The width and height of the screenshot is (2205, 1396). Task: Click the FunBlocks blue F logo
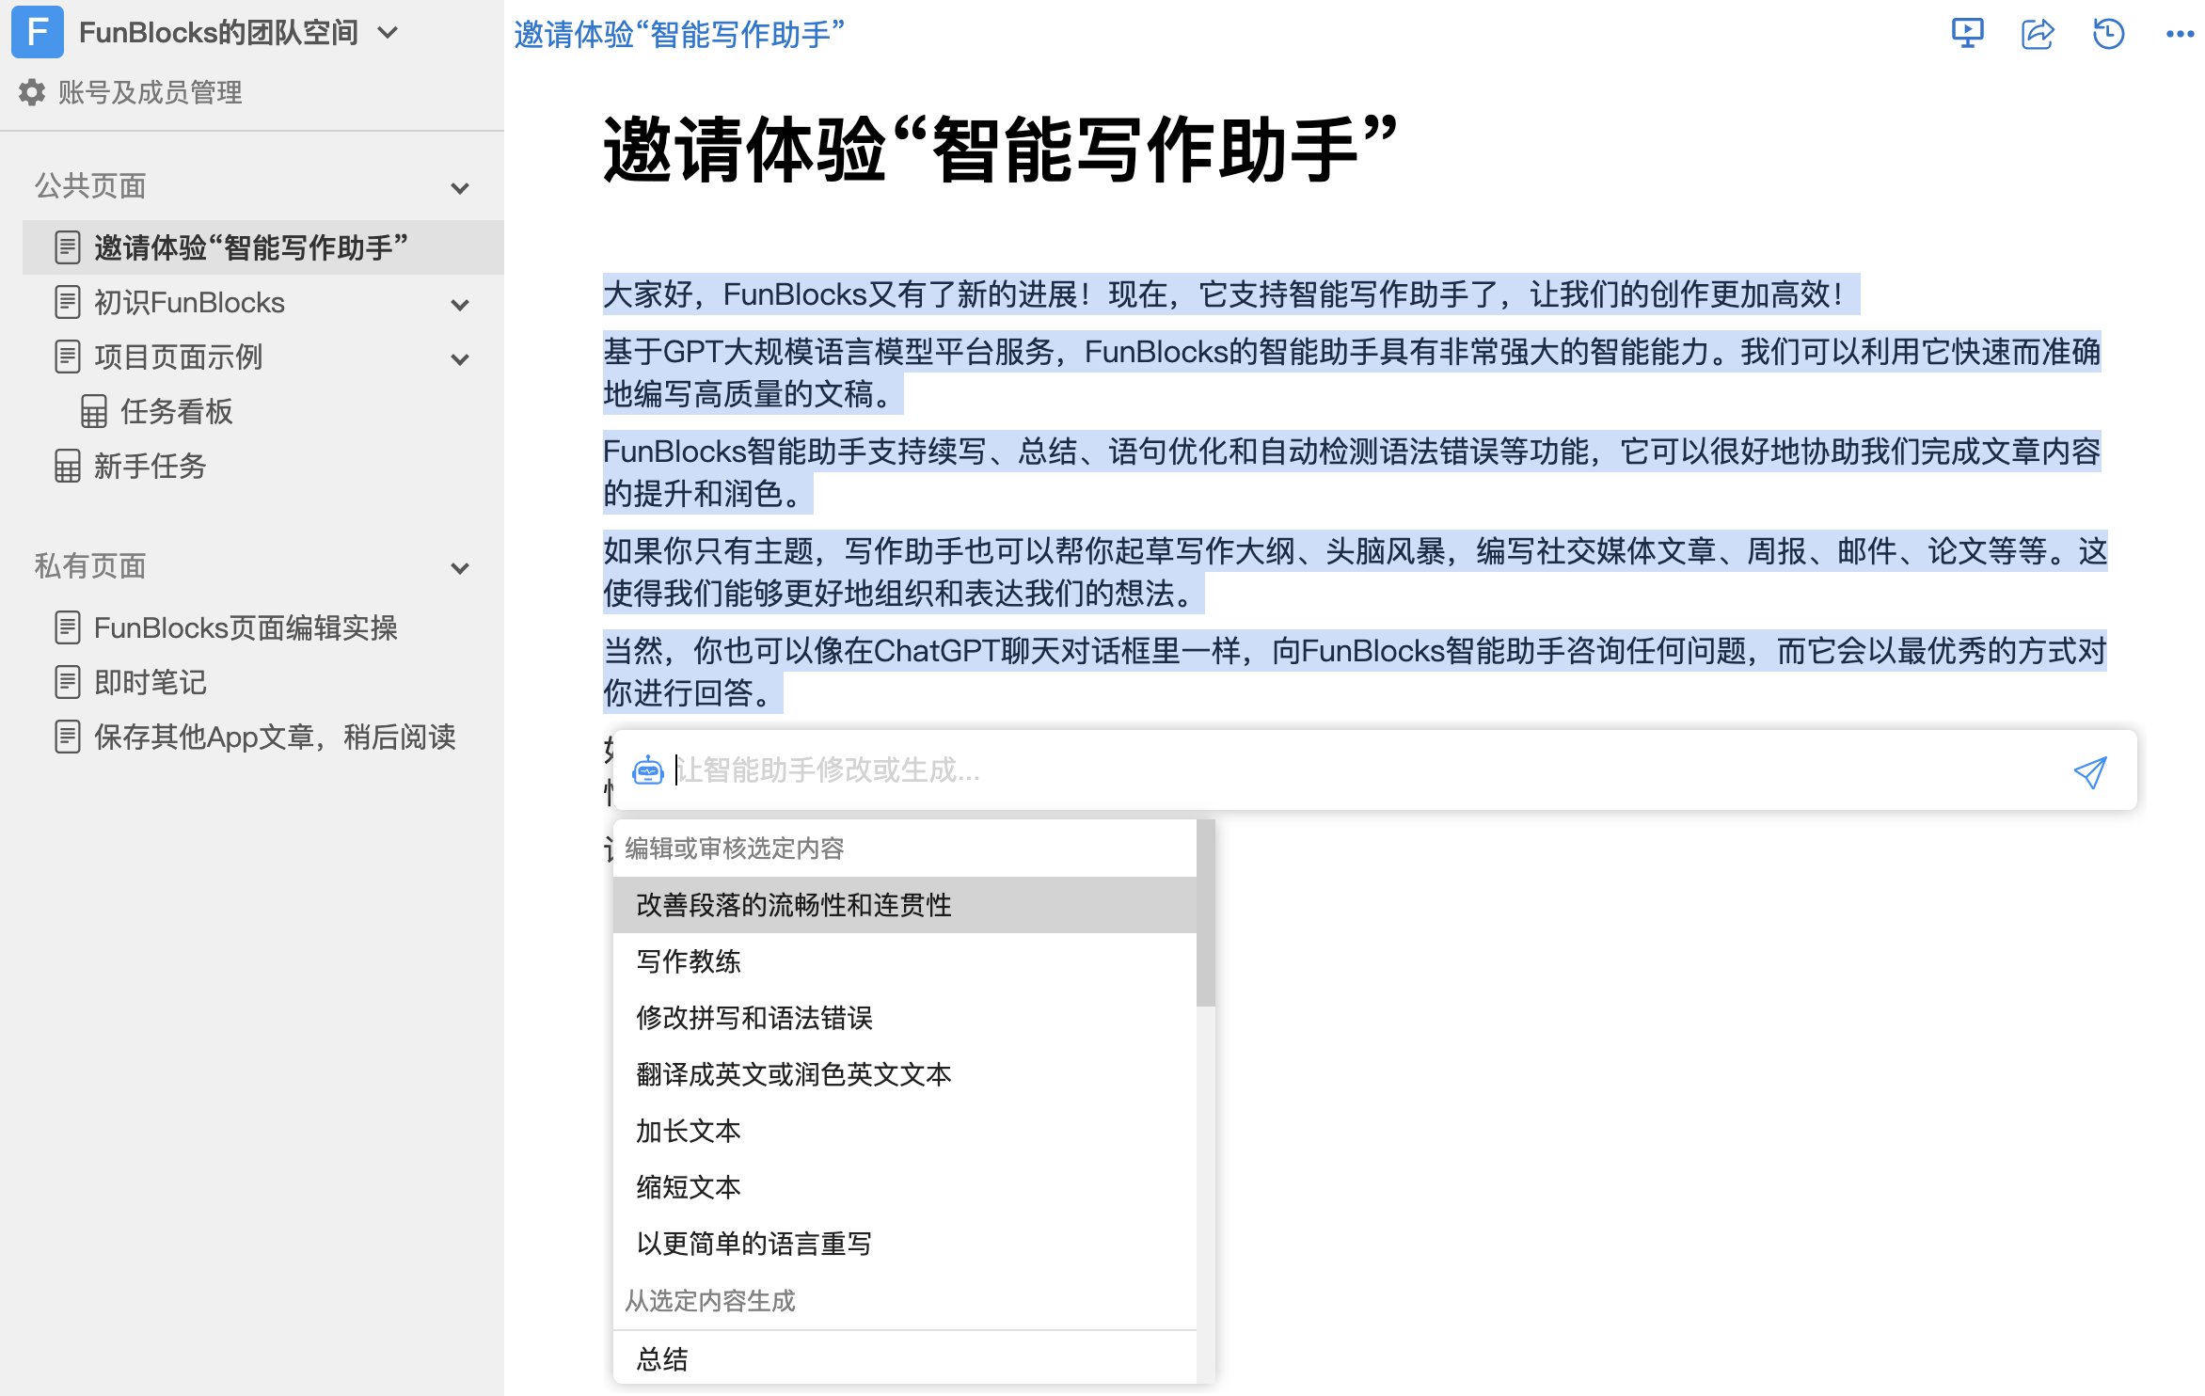38,32
